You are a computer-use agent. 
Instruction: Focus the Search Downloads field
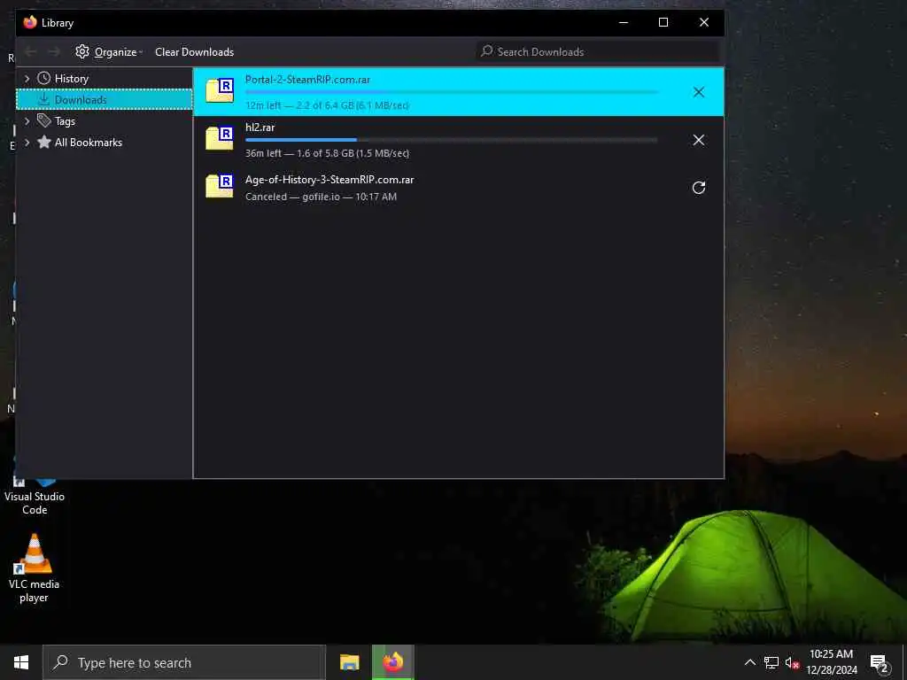tap(597, 51)
